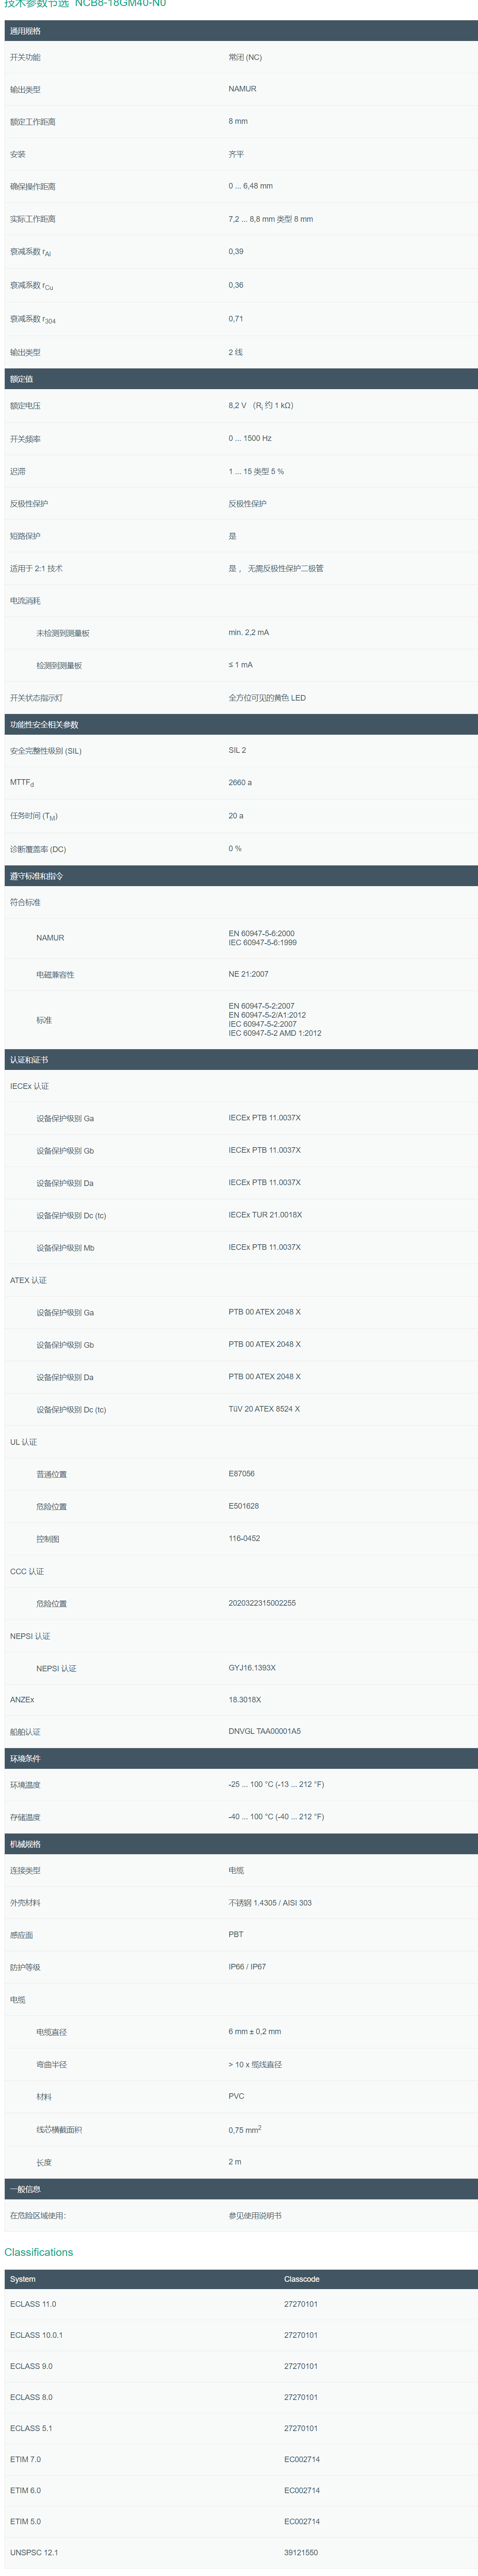478x2576 pixels.
Task: Click the '全方位可见的黄色 LED' indicator value
Action: coord(267,698)
